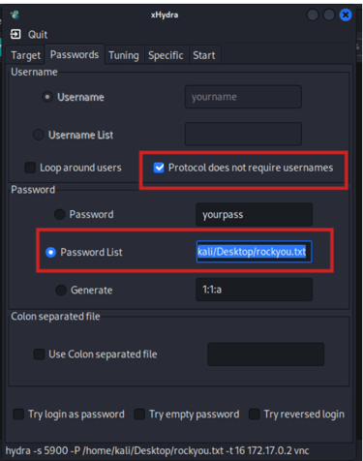The image size is (363, 461).
Task: Close the xHydra window with blue X
Action: coord(346,15)
